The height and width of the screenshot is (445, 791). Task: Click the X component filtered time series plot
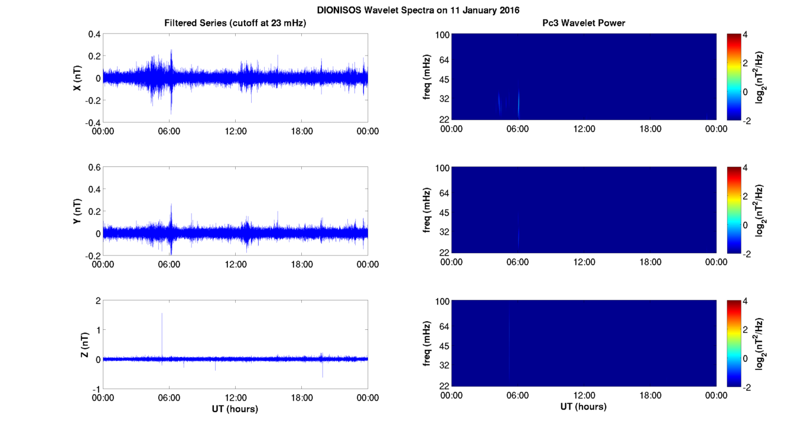click(x=235, y=78)
